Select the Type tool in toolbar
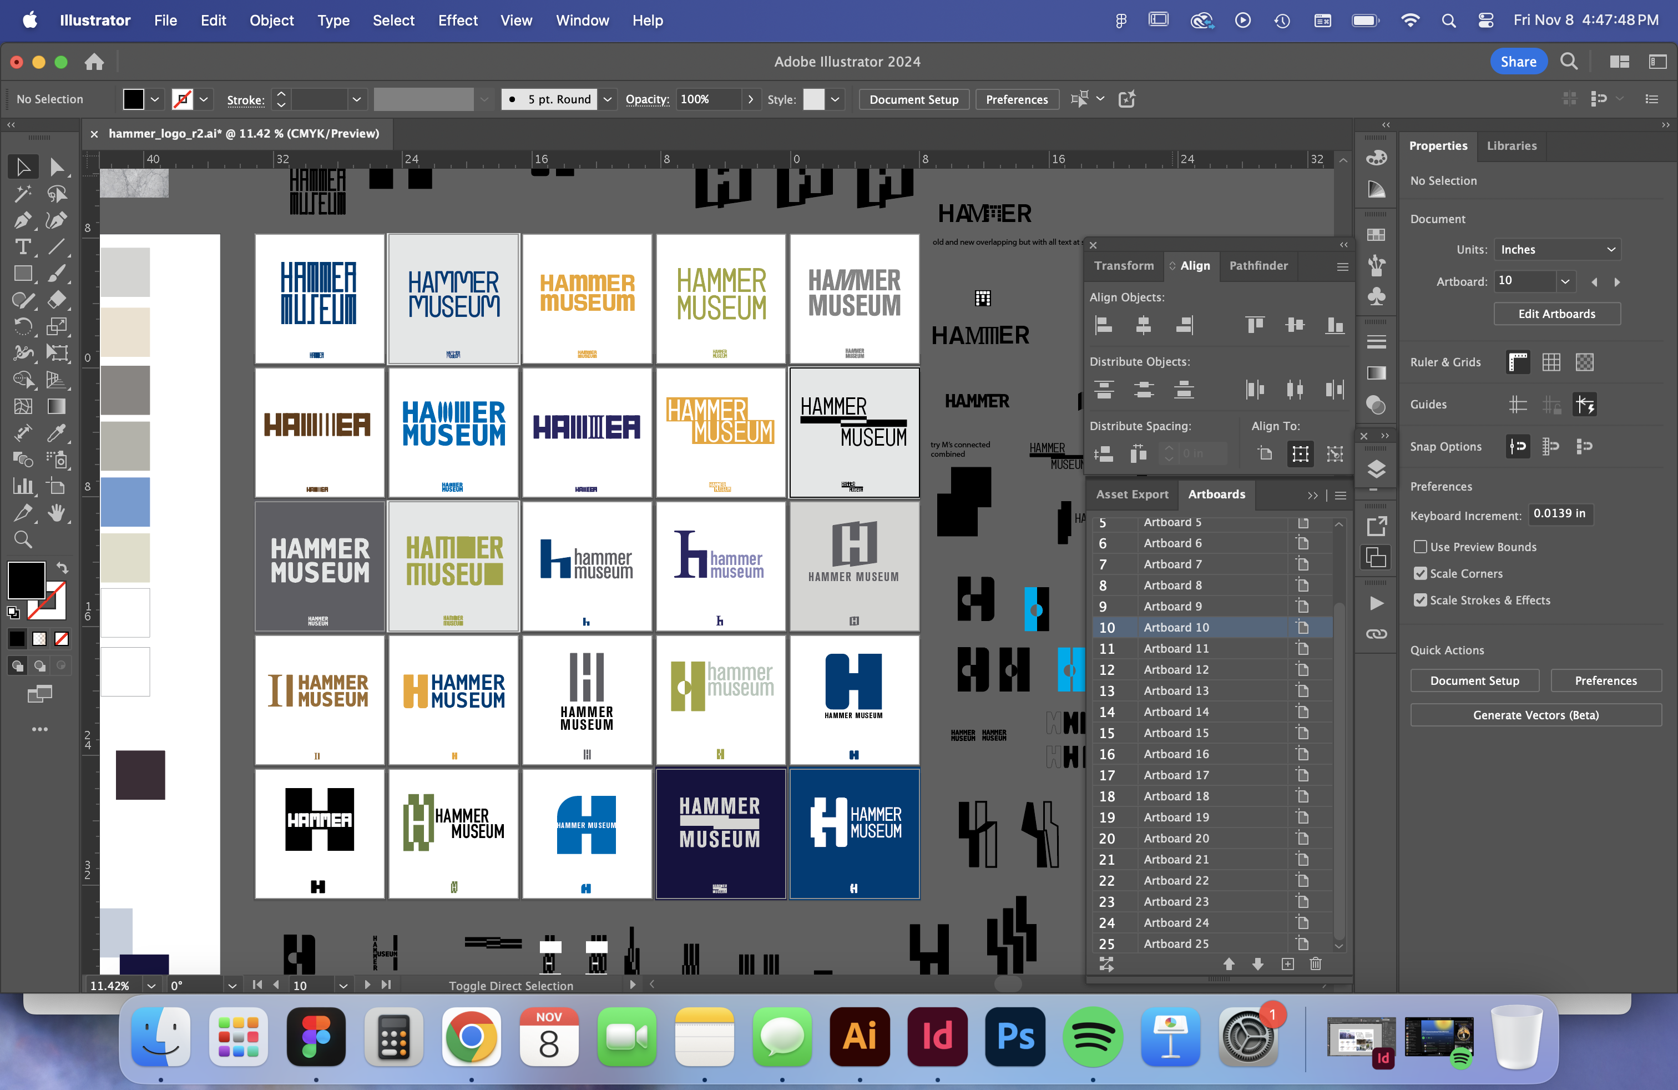Screen dimensions: 1678x1090 23,247
